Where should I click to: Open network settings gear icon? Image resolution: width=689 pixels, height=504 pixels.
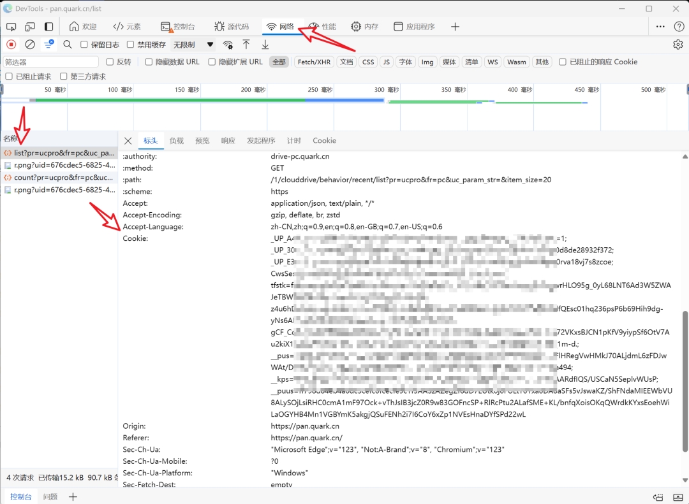tap(678, 45)
